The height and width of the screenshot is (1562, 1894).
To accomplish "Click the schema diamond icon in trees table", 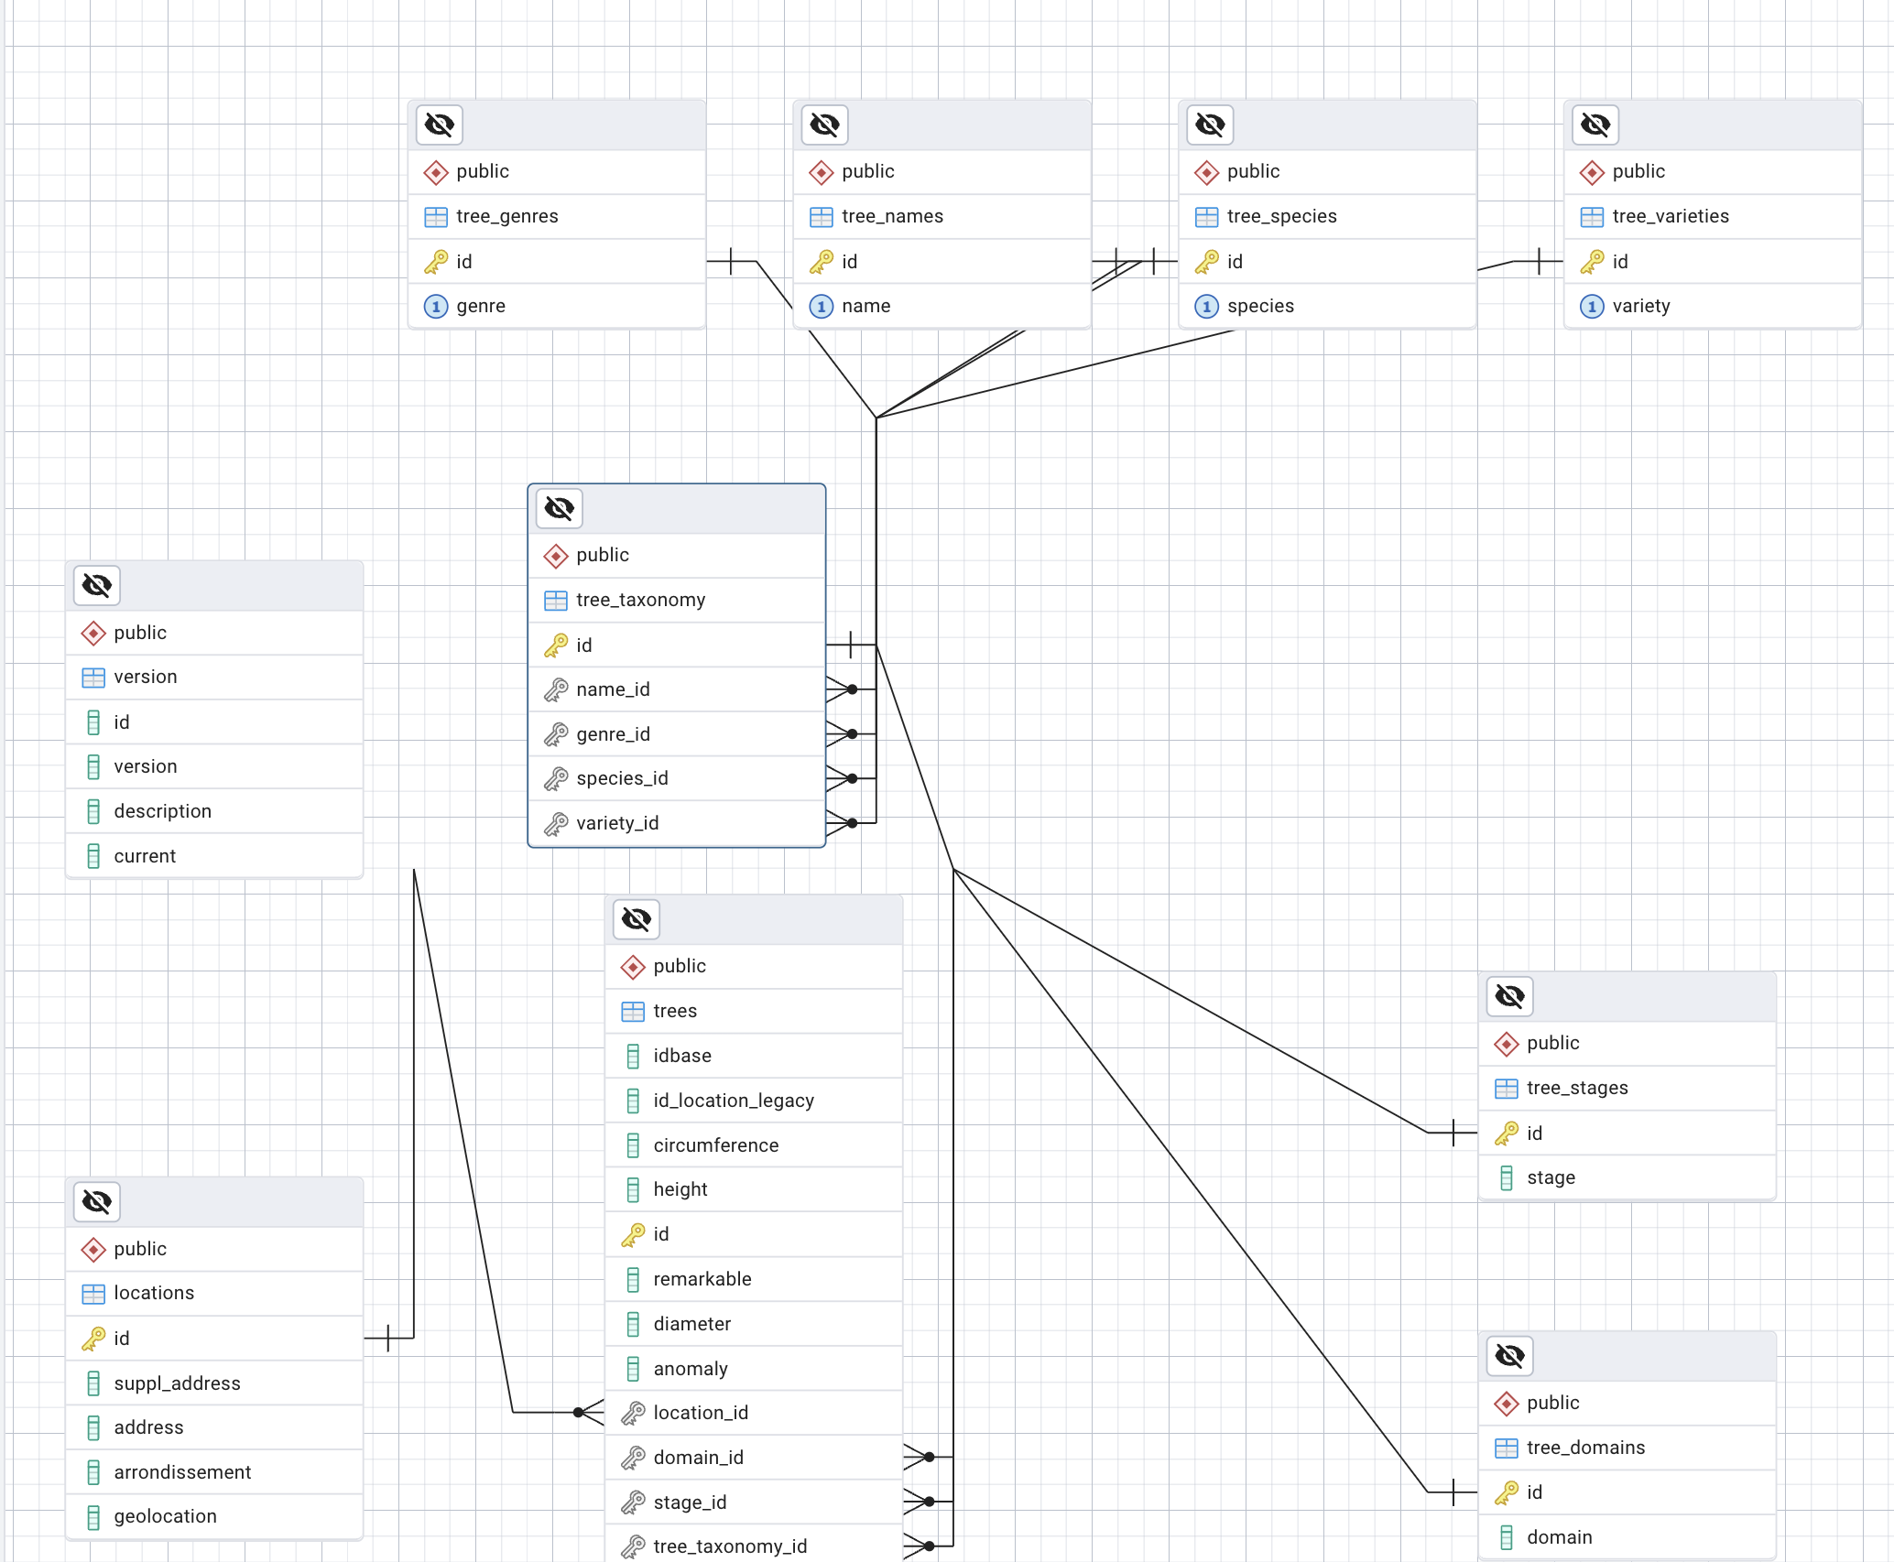I will [x=633, y=967].
